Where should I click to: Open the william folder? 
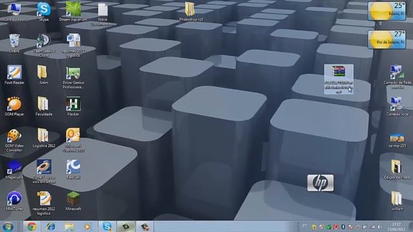398,201
